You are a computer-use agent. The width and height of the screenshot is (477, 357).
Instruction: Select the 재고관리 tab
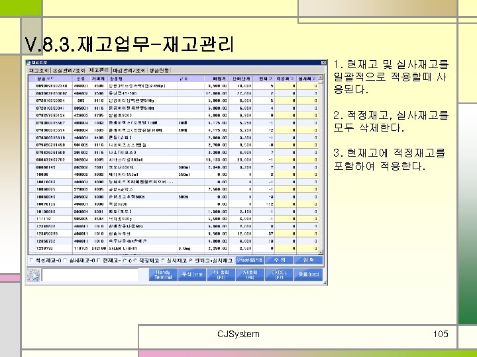click(99, 70)
